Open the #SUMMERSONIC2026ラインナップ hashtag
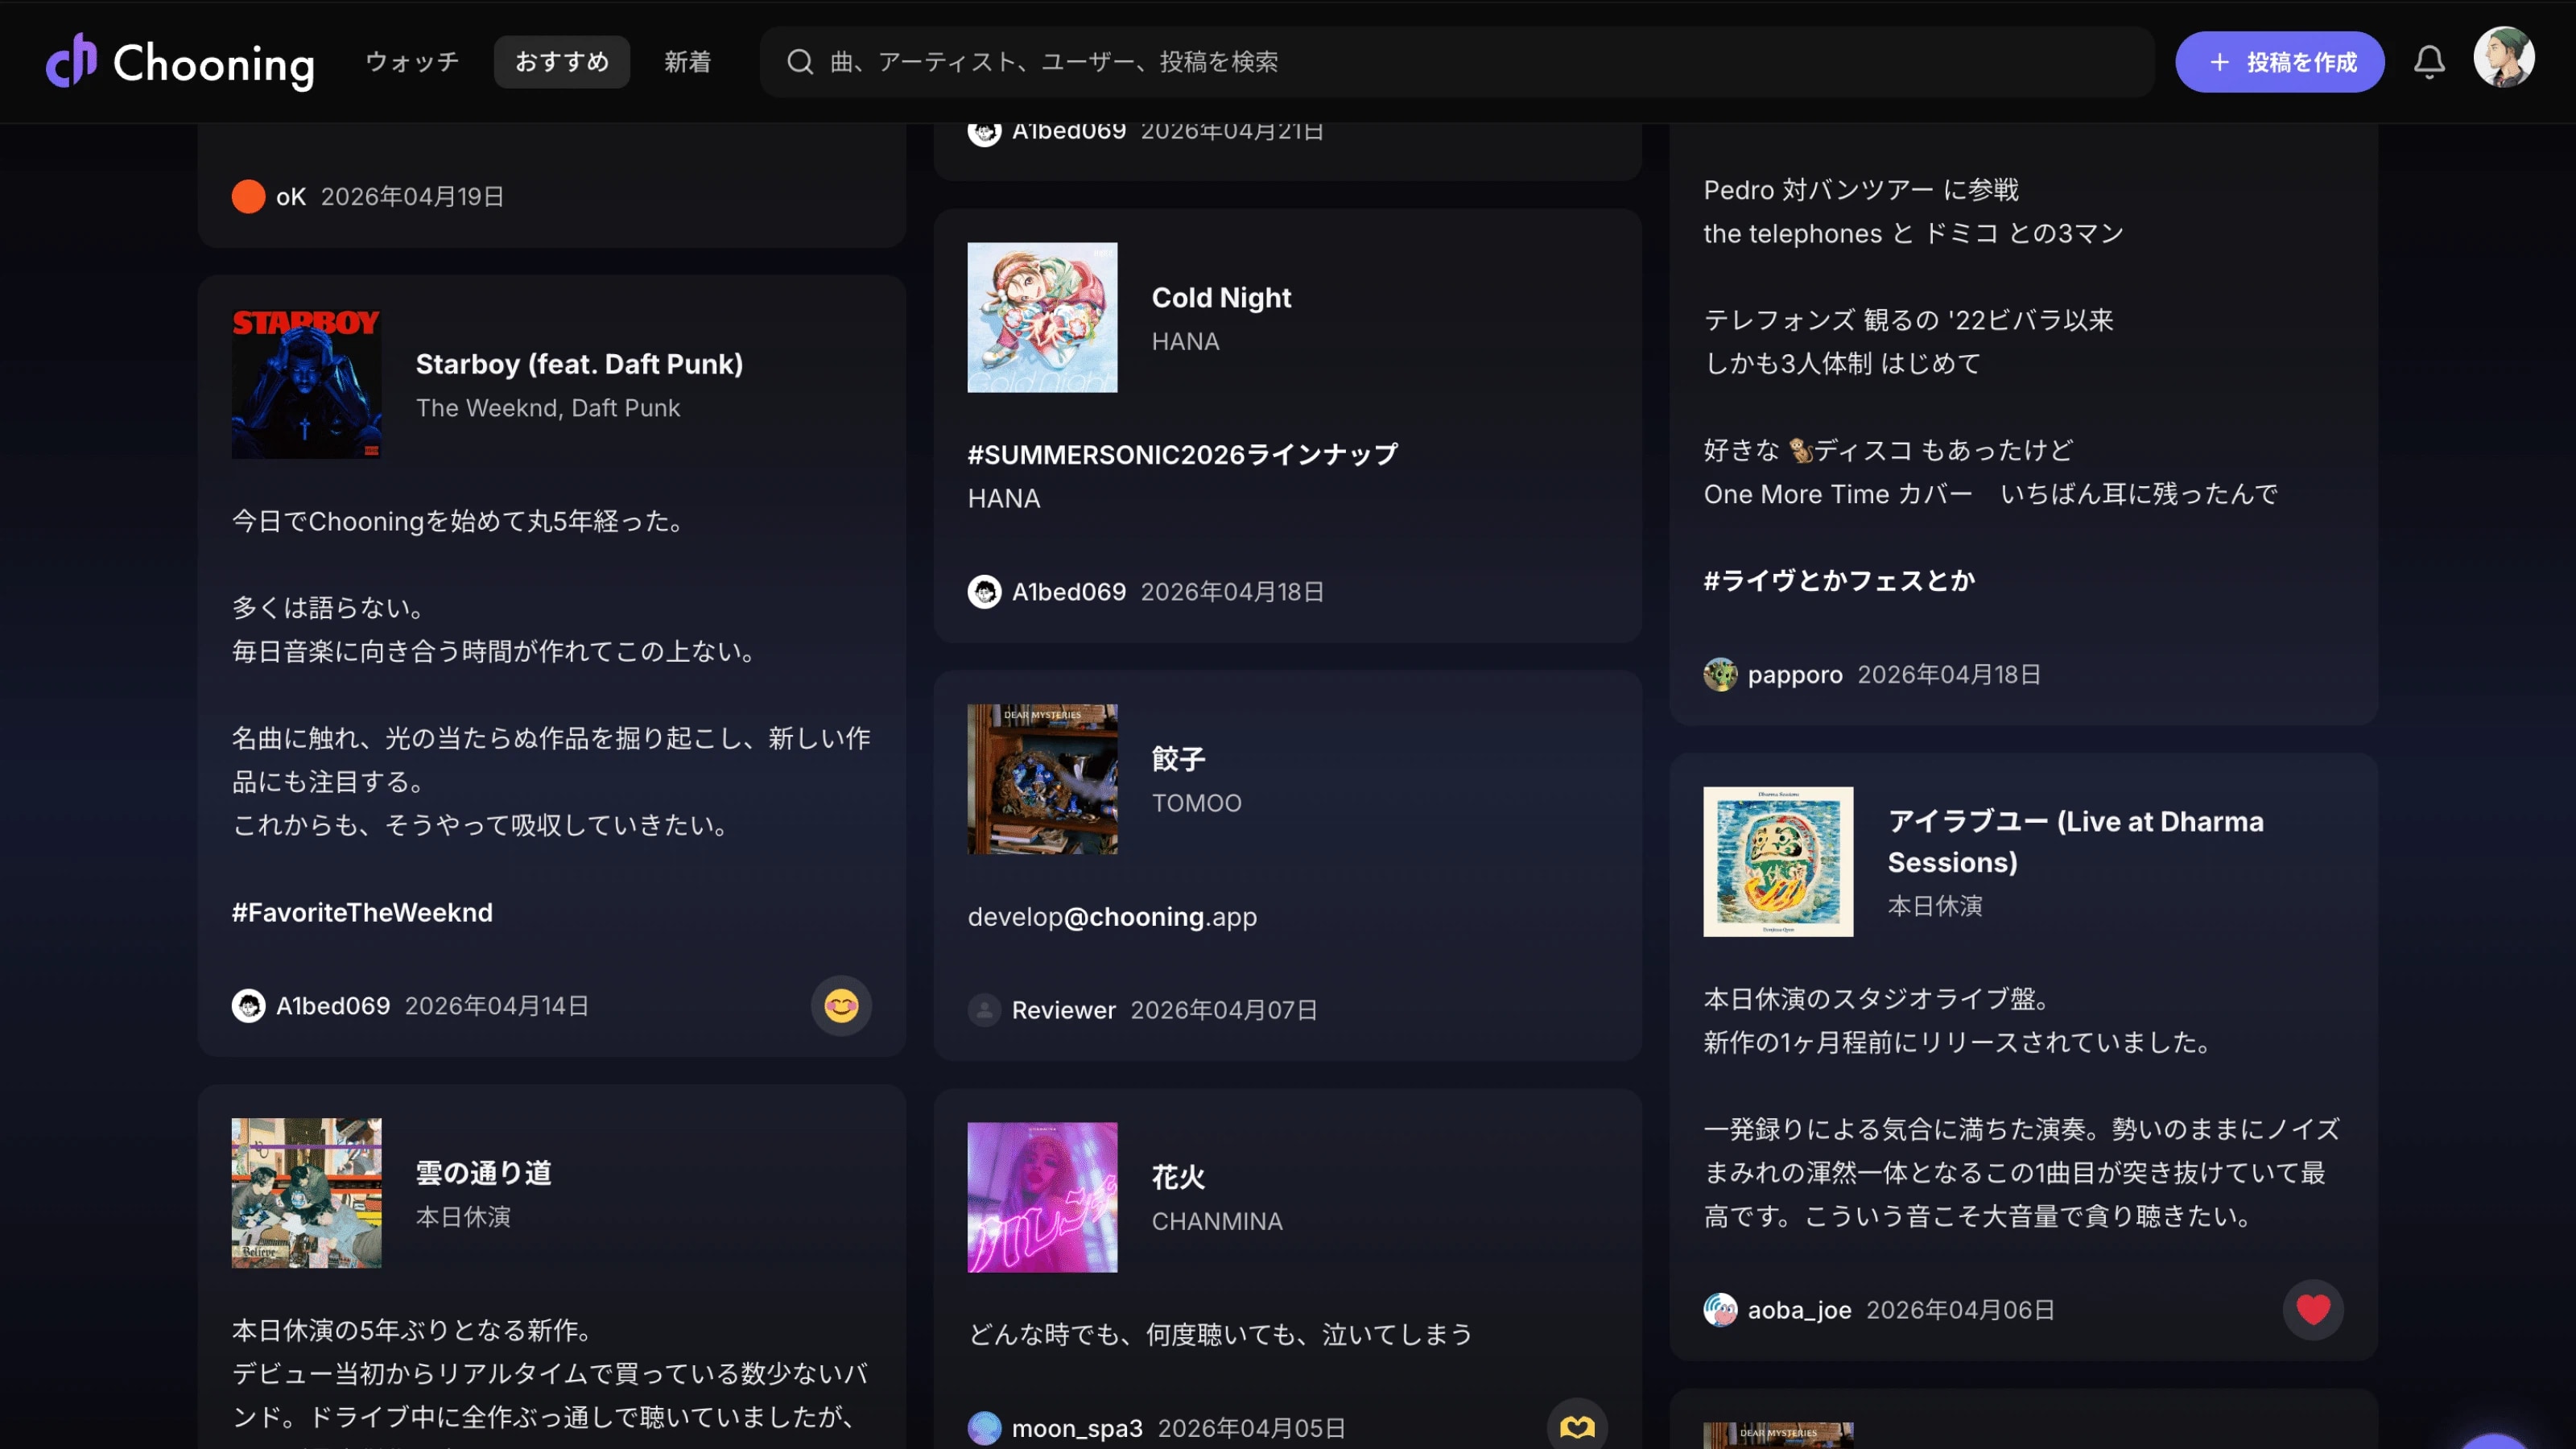The width and height of the screenshot is (2576, 1449). (1183, 454)
